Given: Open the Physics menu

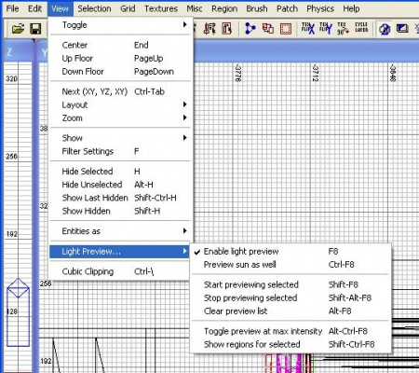Looking at the screenshot, I should pos(320,8).
